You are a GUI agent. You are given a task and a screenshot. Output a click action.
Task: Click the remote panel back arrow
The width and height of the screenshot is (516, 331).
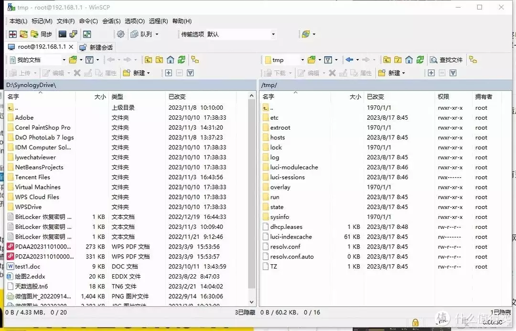pos(349,60)
